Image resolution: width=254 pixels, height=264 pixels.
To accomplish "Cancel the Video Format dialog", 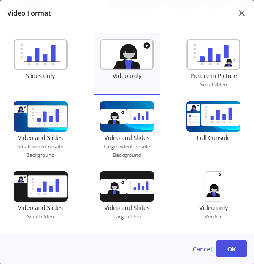I will pyautogui.click(x=202, y=249).
